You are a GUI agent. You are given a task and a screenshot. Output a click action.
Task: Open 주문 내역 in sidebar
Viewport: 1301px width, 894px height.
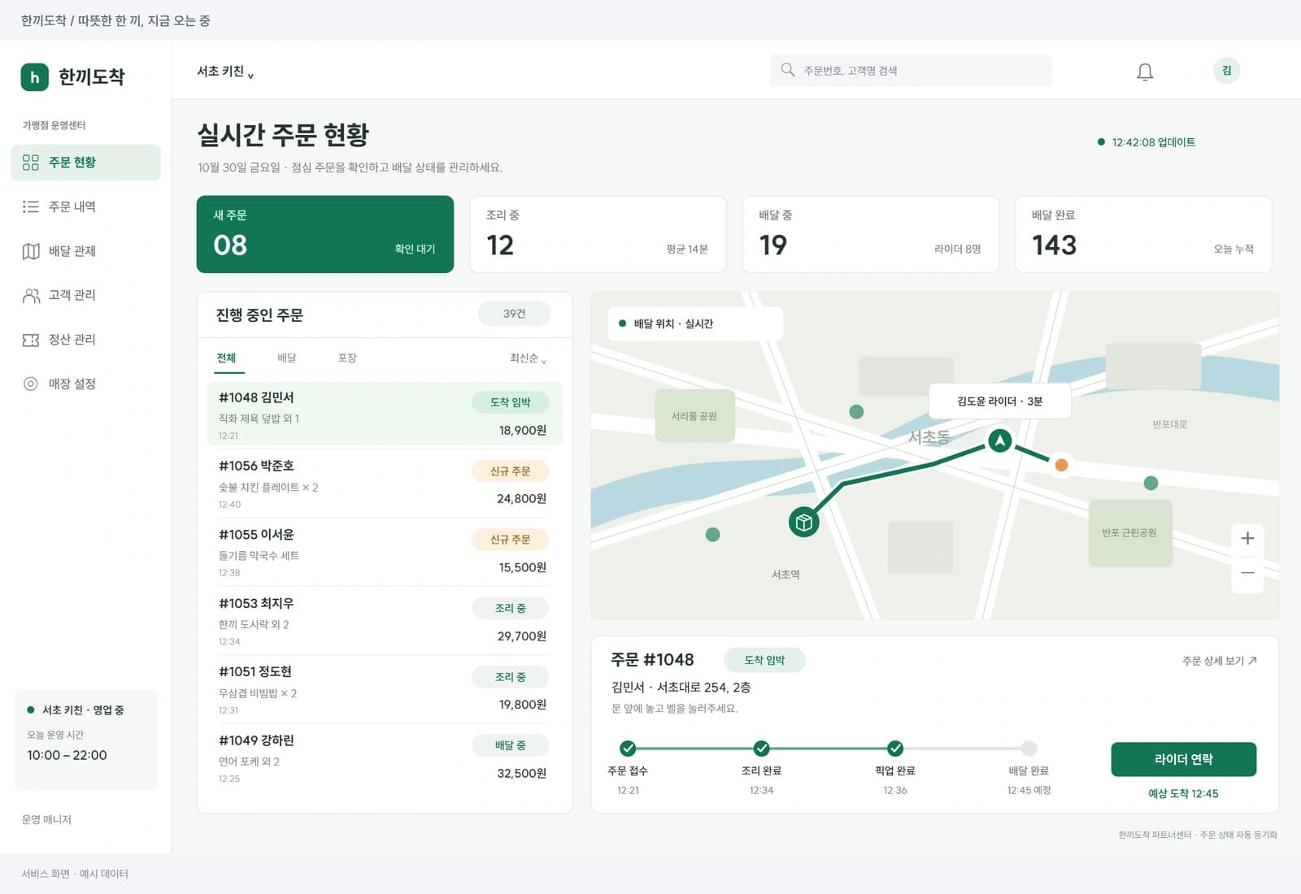(85, 206)
